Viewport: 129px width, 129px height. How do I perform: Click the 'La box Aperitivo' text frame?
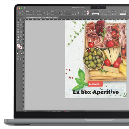coord(96,92)
